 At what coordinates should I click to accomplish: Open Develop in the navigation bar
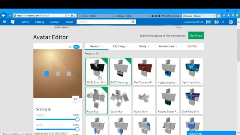coord(54,22)
